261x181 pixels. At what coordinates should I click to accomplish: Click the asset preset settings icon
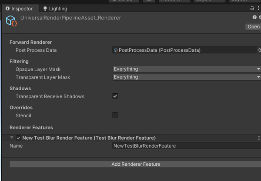[260, 17]
